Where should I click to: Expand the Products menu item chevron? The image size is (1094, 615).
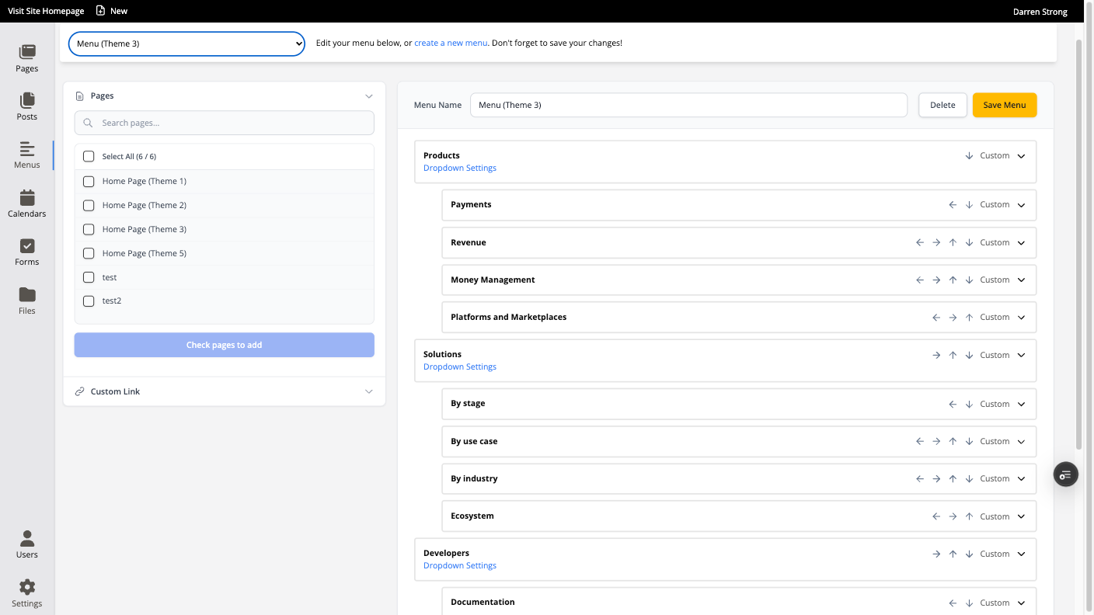coord(1021,156)
